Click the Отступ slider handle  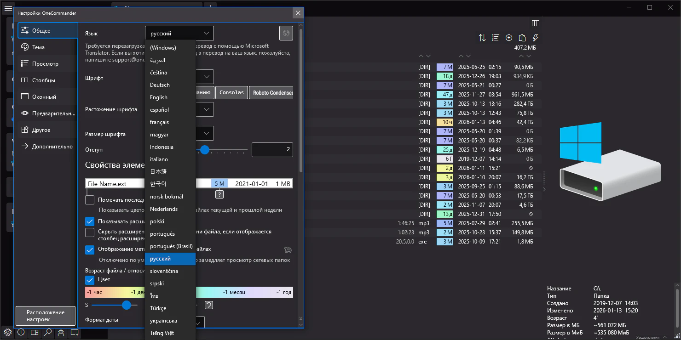(x=205, y=150)
